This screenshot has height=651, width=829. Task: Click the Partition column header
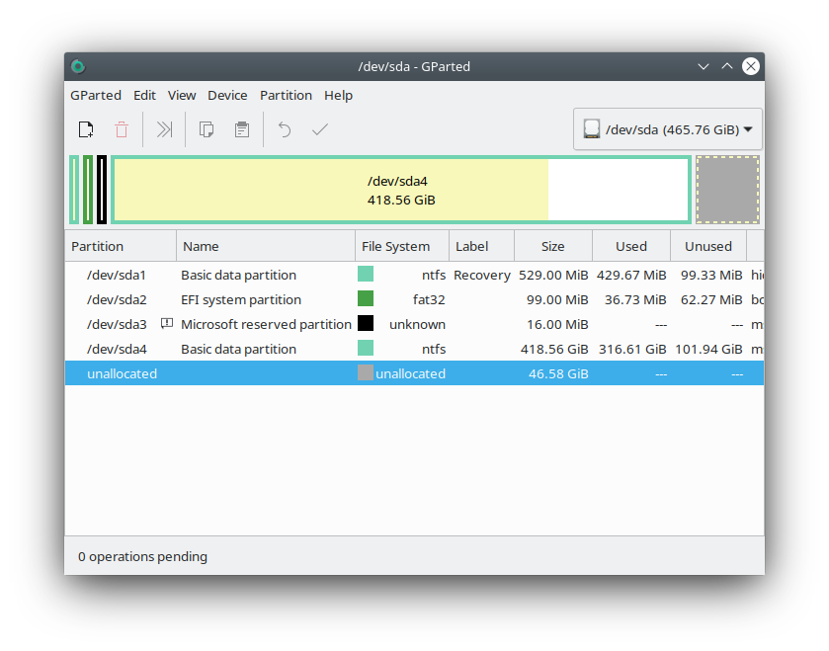121,246
